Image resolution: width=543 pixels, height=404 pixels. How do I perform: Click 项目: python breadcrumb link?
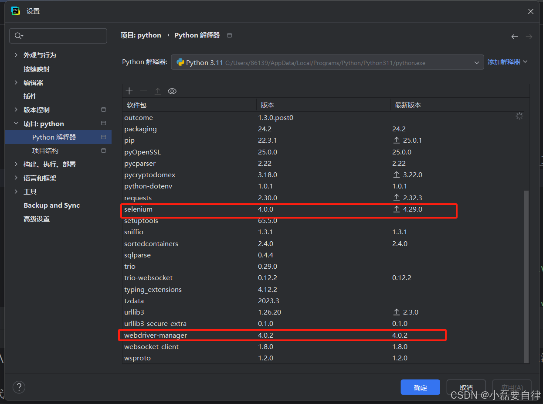coord(141,35)
